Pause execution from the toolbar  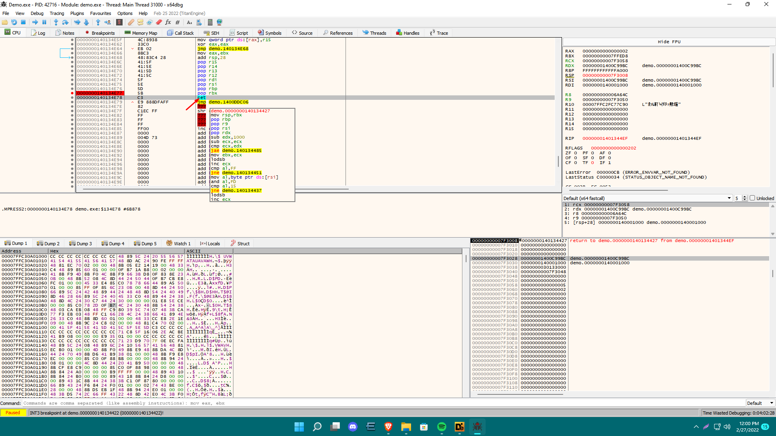tap(45, 22)
